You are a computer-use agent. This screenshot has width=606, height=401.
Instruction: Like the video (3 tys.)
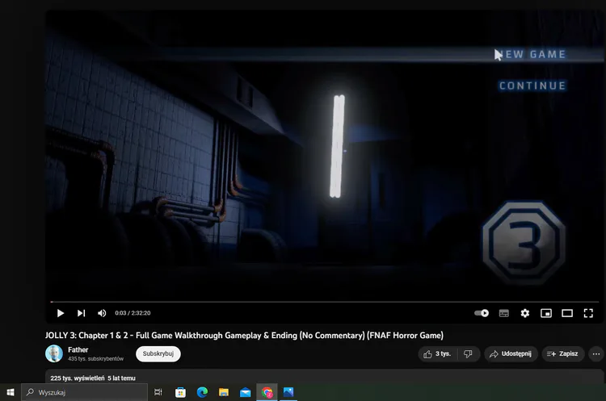click(437, 354)
